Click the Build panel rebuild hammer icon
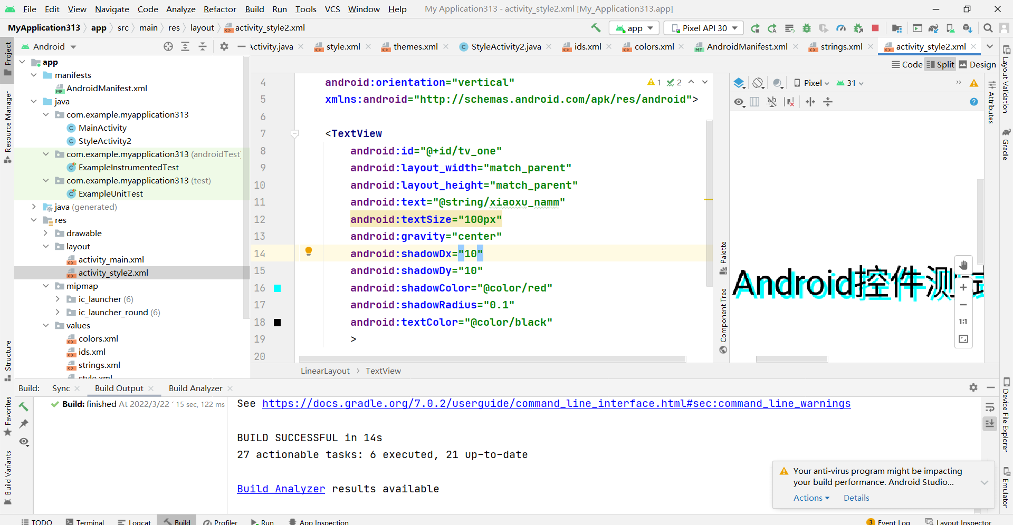Viewport: 1013px width, 525px height. 24,406
